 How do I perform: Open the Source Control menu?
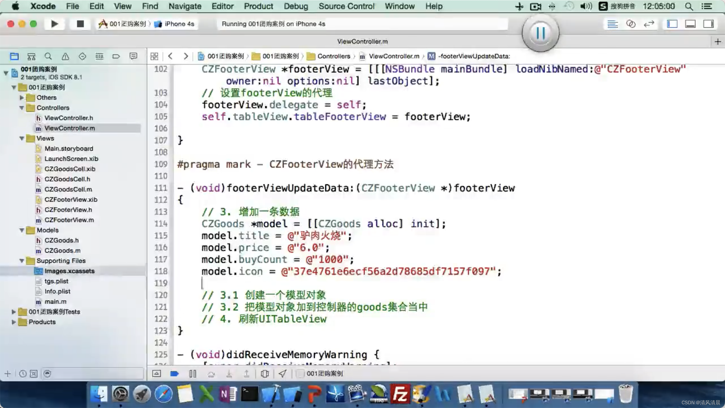[x=347, y=6]
